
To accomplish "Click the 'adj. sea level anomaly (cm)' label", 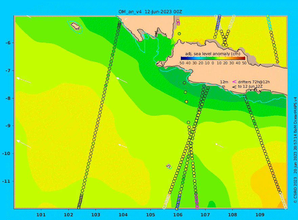I will click(x=213, y=54).
